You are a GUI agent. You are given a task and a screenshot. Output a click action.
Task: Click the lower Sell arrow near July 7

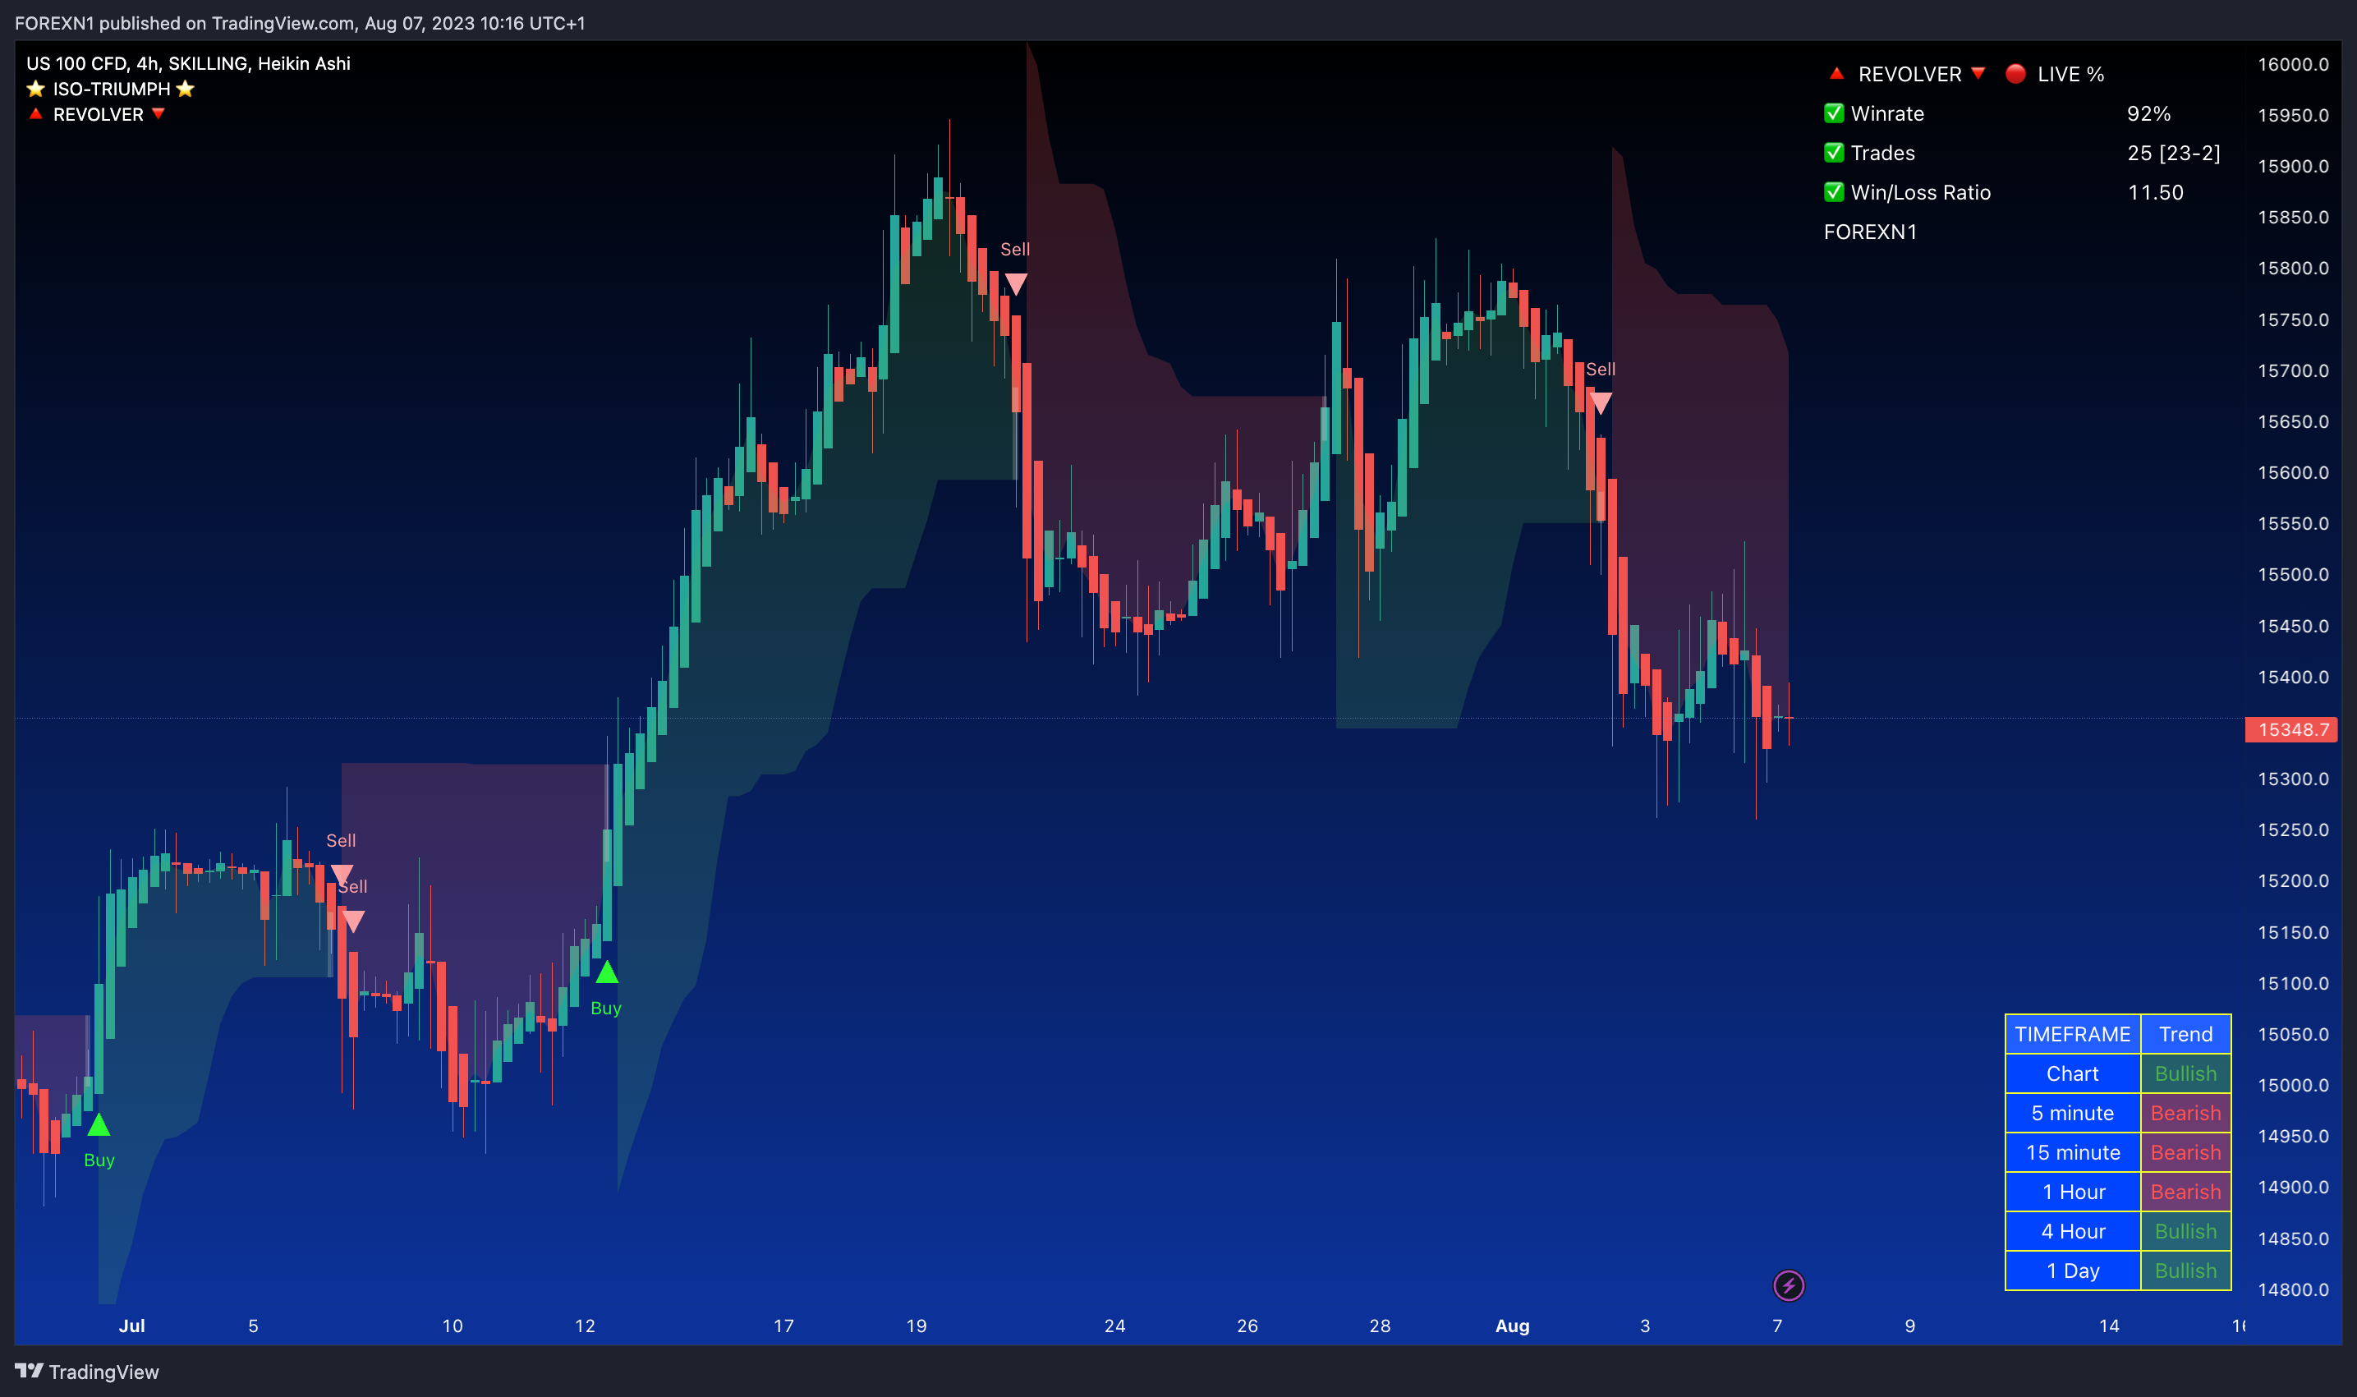[x=353, y=921]
